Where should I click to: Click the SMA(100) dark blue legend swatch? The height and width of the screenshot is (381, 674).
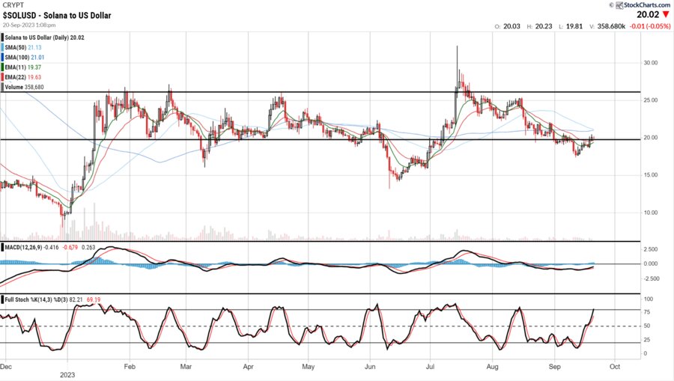pos(4,55)
